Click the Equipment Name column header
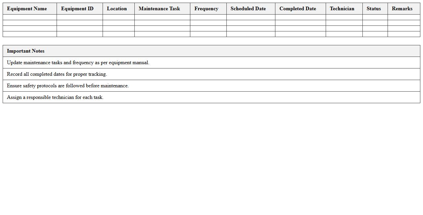Screen dimensions: 423x215 point(27,9)
